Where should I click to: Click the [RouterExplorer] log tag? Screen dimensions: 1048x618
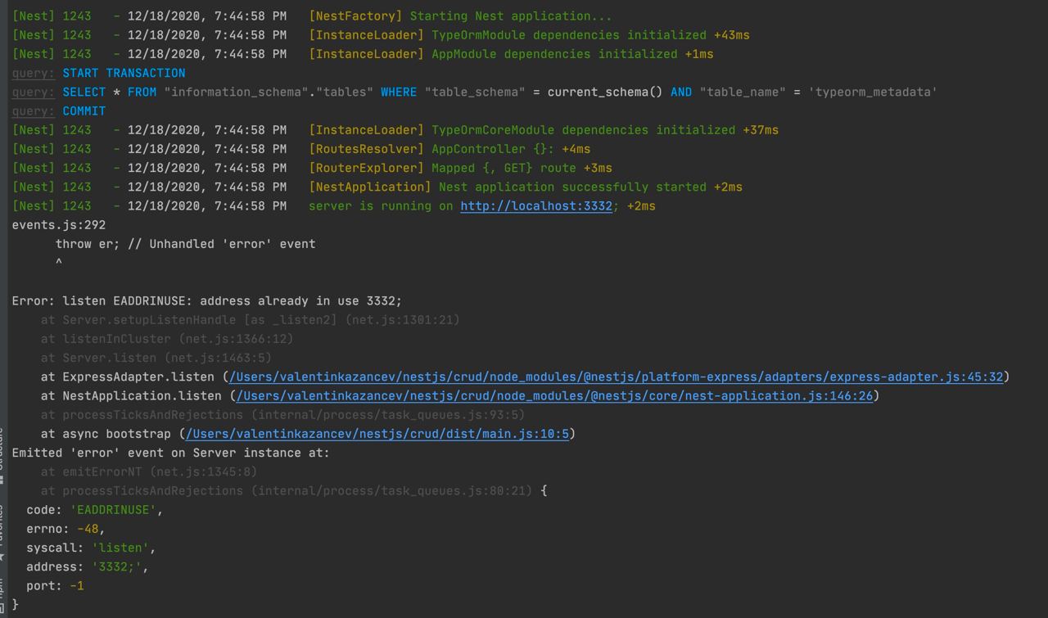pyautogui.click(x=366, y=168)
